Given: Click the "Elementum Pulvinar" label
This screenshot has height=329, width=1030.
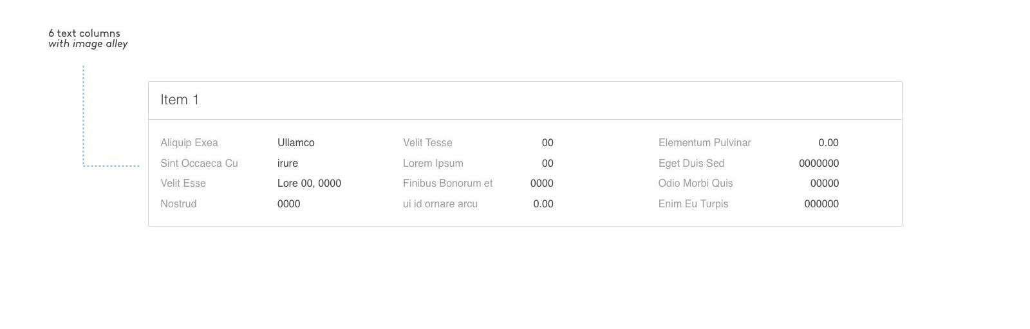Looking at the screenshot, I should click(704, 143).
